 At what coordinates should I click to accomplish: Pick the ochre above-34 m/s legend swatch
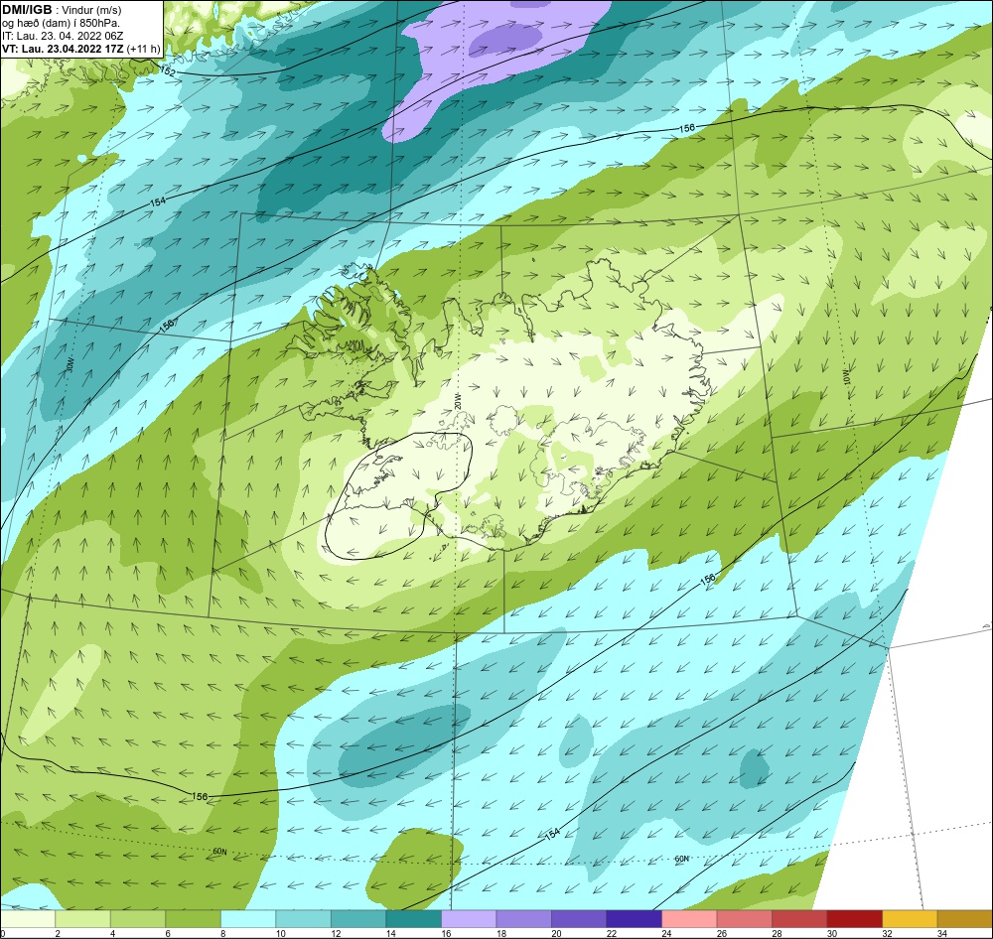(x=965, y=919)
